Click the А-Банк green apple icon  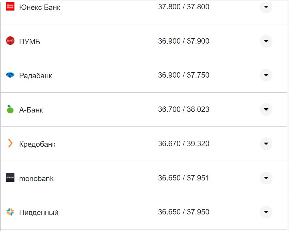pos(10,109)
